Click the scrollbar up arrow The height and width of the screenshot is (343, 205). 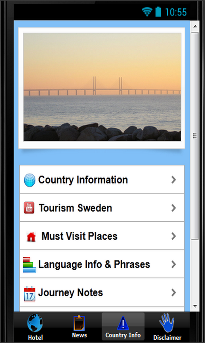pyautogui.click(x=195, y=27)
